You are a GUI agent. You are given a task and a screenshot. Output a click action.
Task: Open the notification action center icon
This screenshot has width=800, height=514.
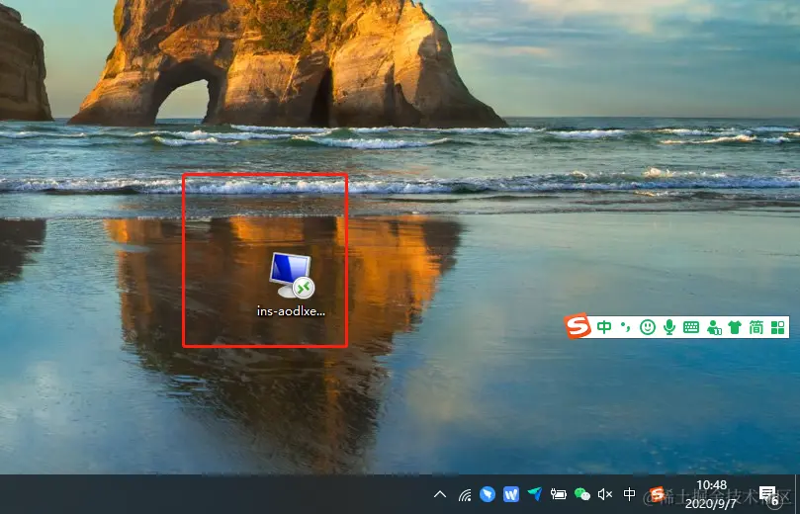pyautogui.click(x=768, y=494)
